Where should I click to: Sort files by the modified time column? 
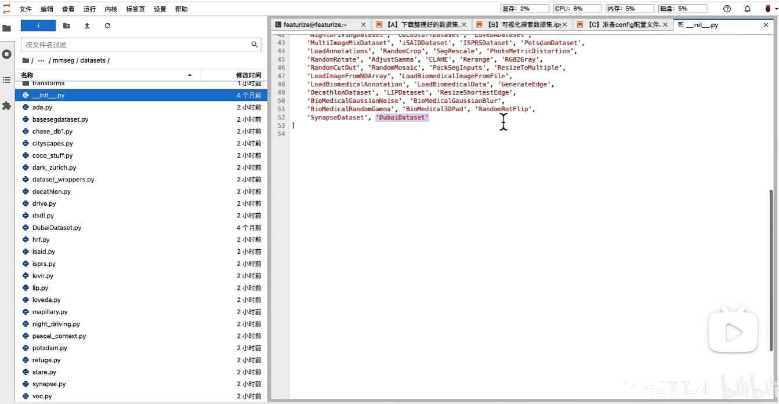(235, 75)
